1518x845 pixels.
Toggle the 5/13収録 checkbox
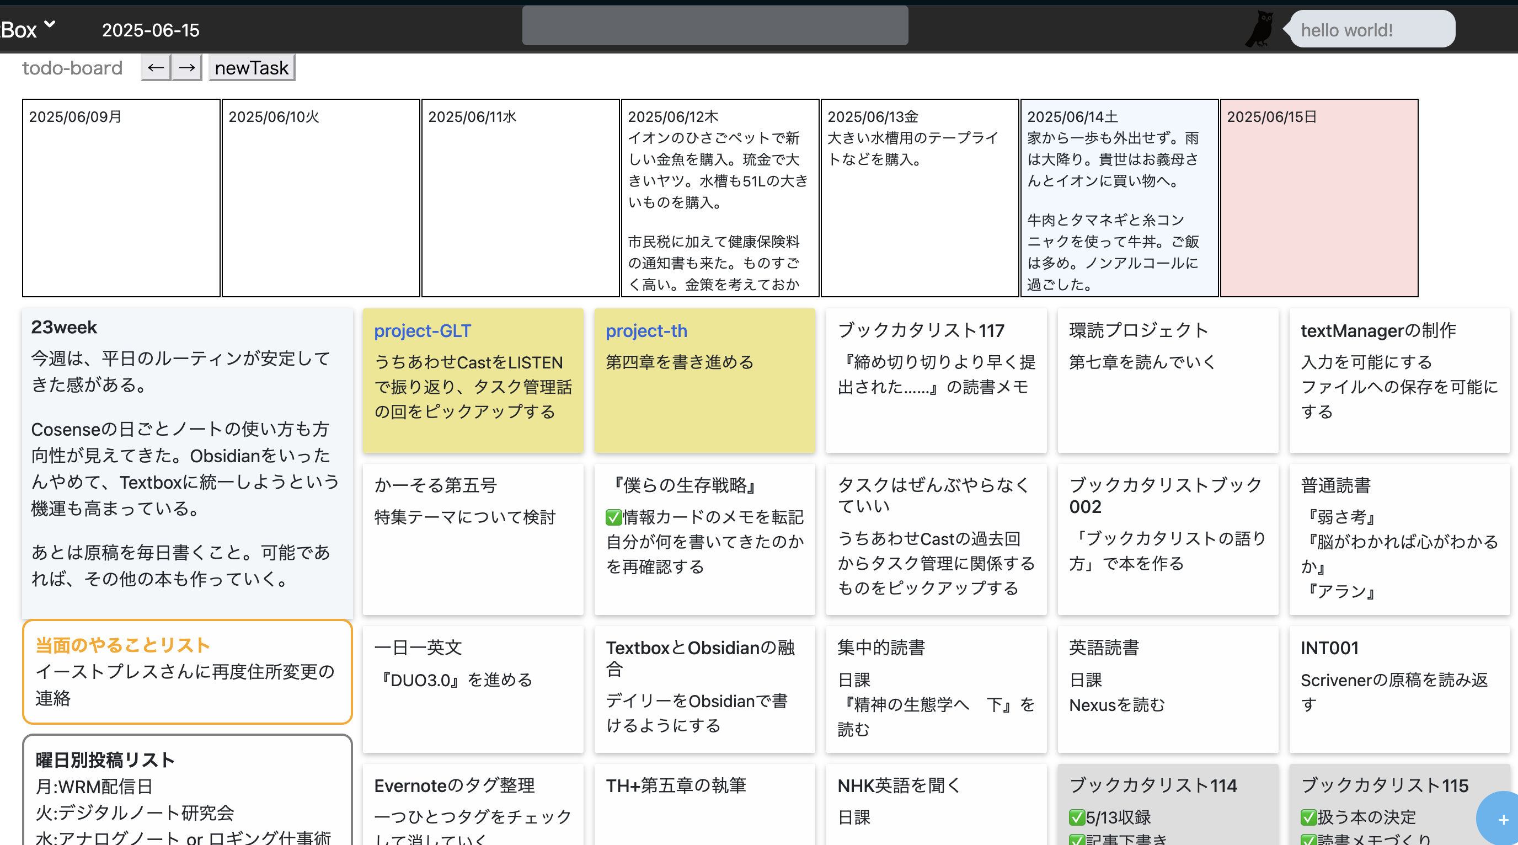pos(1077,817)
